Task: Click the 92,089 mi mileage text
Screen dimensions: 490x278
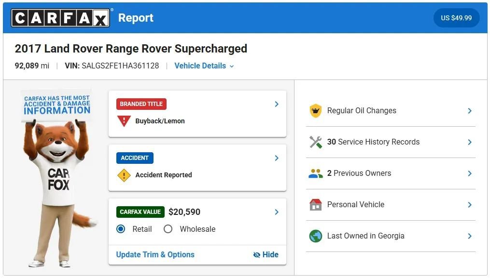Action: click(x=32, y=66)
